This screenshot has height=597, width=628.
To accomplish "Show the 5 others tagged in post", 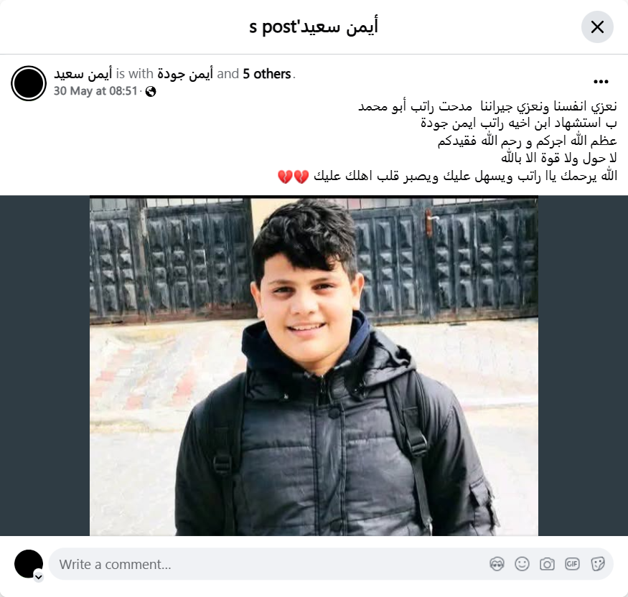I will 267,74.
